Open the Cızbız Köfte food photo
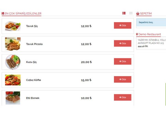This screenshot has height=116, width=166. click(x=13, y=80)
